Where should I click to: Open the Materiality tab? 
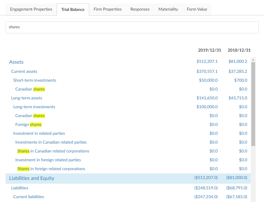168,9
